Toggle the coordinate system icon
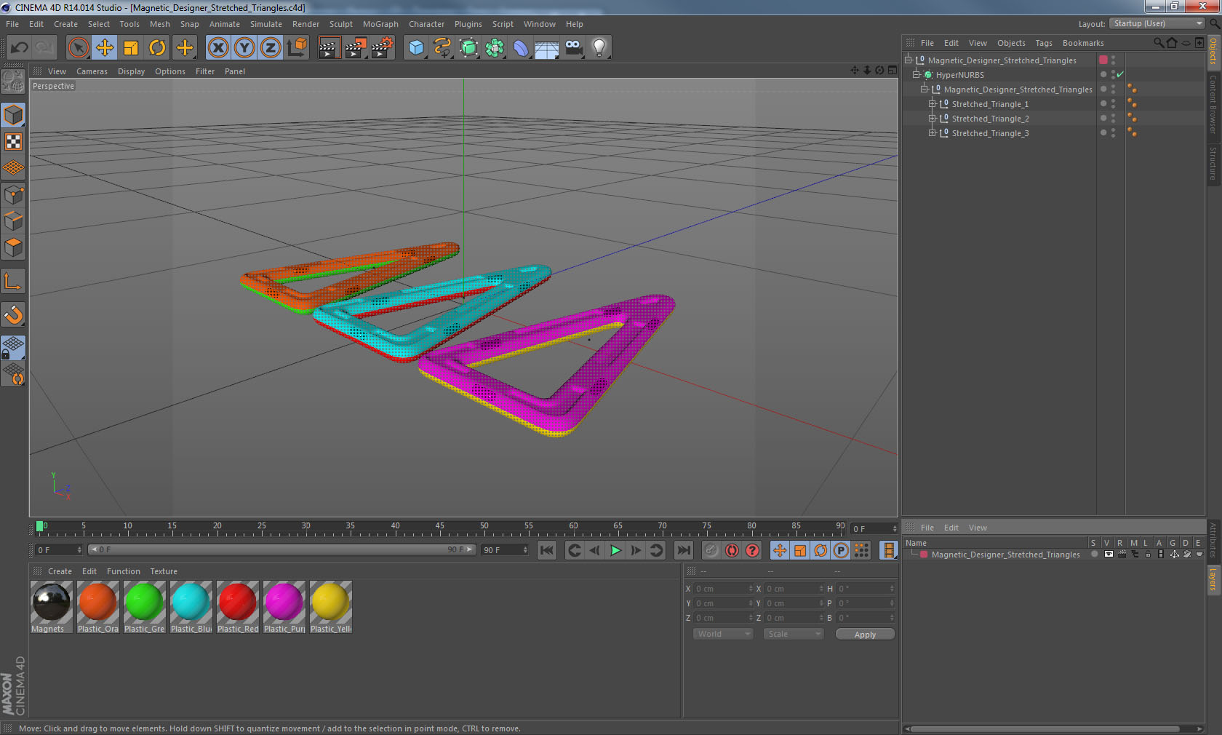1222x735 pixels. click(297, 48)
